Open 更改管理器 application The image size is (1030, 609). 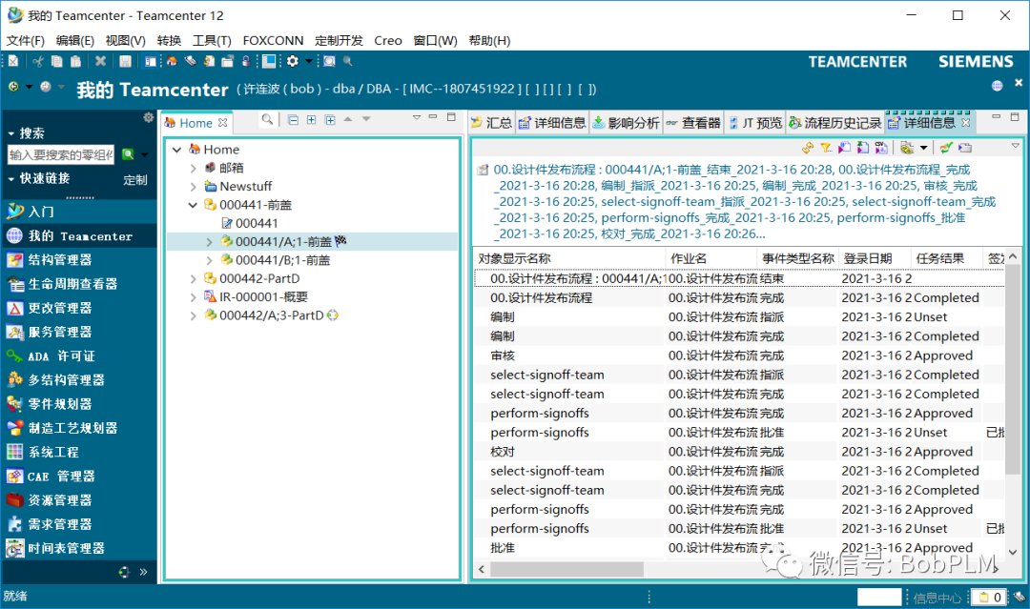(79, 308)
